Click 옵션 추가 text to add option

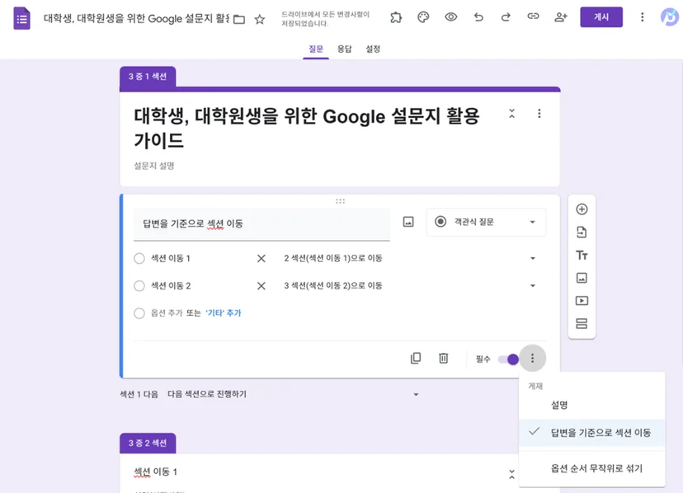(167, 313)
